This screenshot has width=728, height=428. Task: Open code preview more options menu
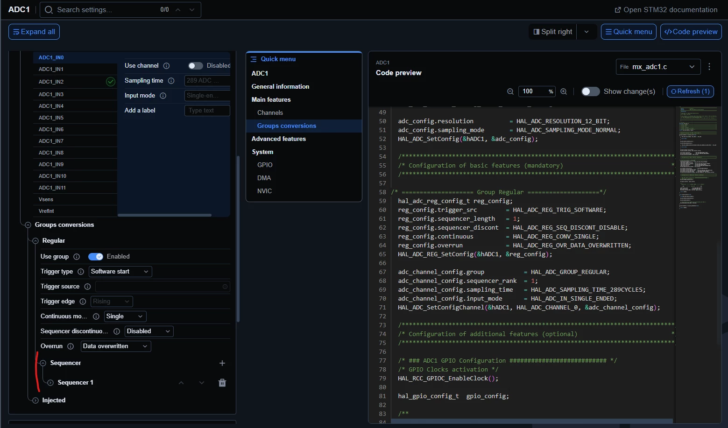click(709, 67)
